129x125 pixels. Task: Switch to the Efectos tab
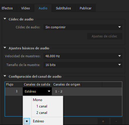point(7,8)
